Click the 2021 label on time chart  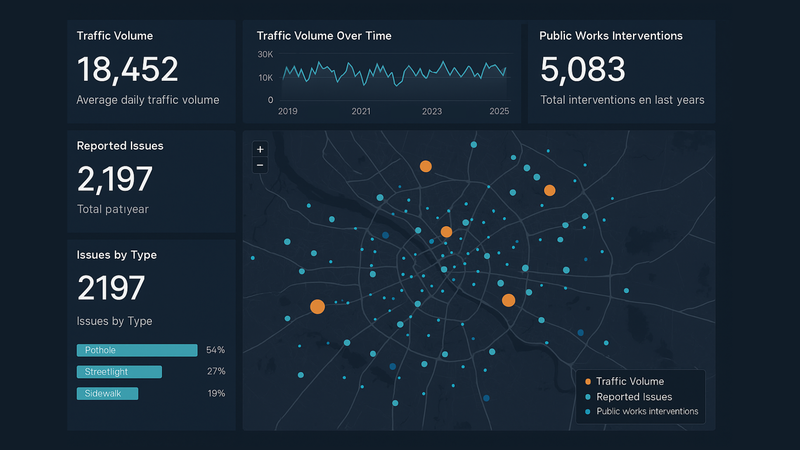pyautogui.click(x=361, y=111)
